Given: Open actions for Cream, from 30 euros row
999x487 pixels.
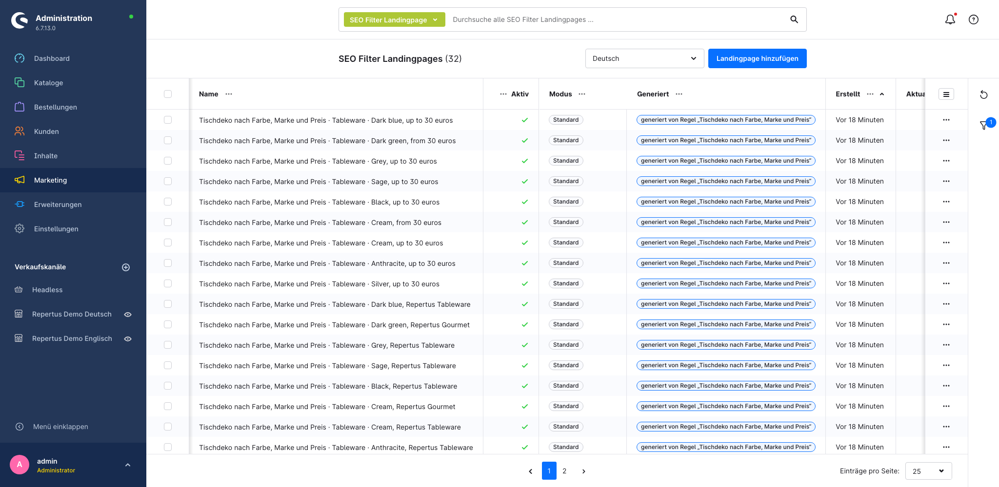Looking at the screenshot, I should (x=946, y=222).
